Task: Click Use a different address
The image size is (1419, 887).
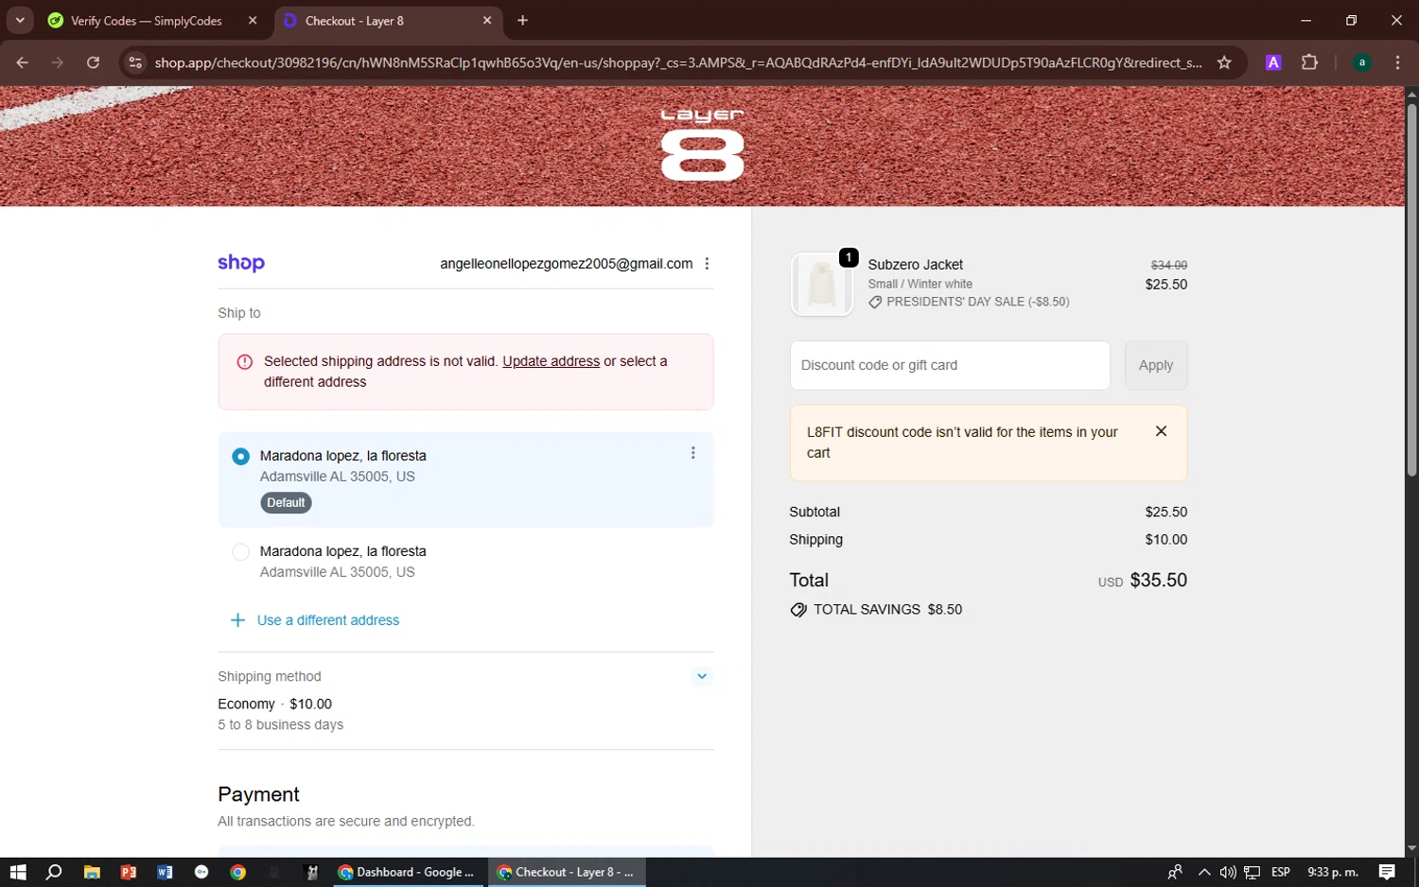Action: 327,620
